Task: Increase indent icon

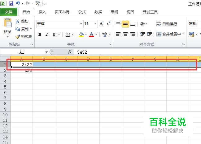Action: point(149,34)
